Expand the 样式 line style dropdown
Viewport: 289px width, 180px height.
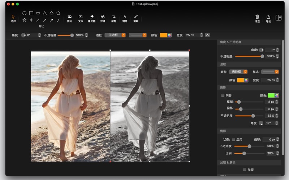270,72
